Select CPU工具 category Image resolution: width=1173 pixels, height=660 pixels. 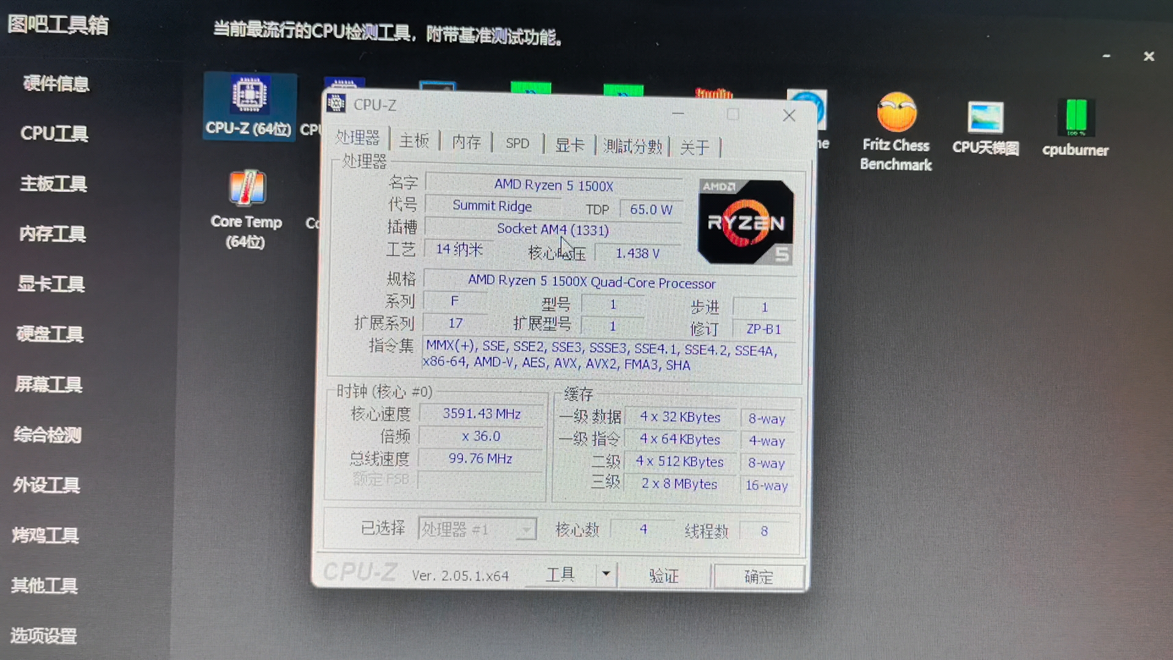click(x=54, y=133)
